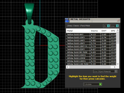Click the horizontal scrollbar thumb
124x93 pixels.
(90, 67)
